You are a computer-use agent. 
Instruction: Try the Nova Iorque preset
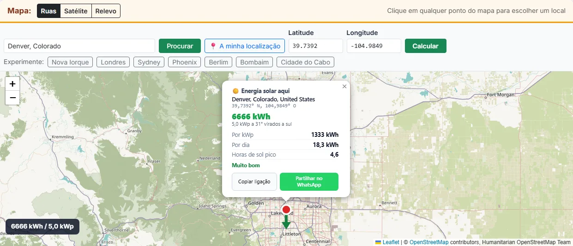(x=70, y=62)
